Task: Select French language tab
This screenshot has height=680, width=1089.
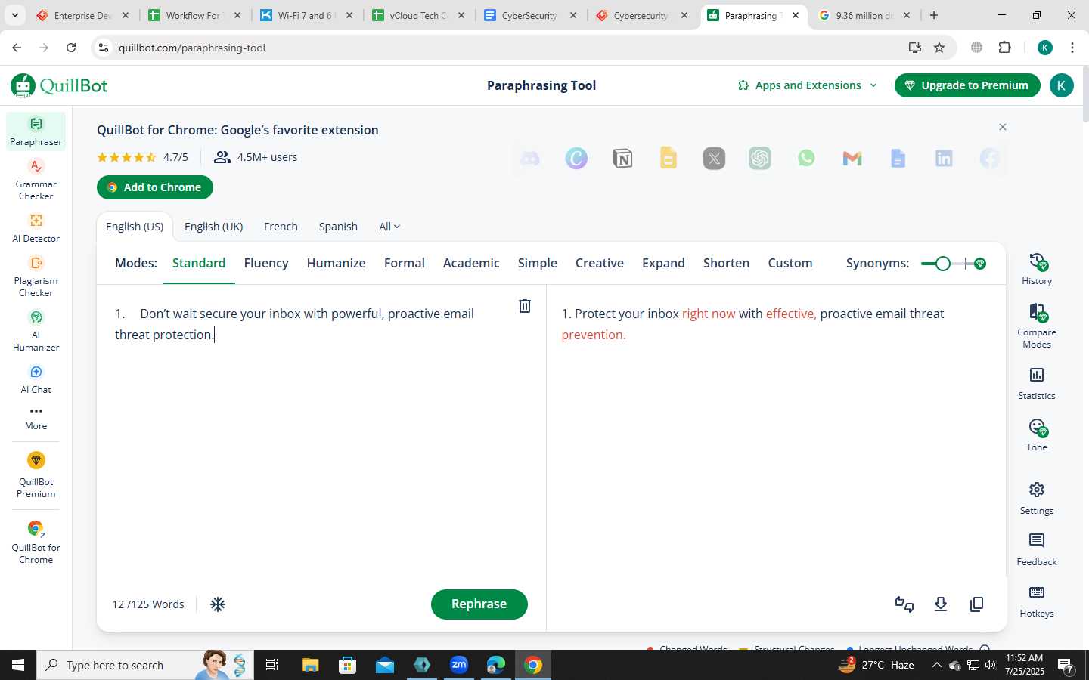Action: [281, 227]
